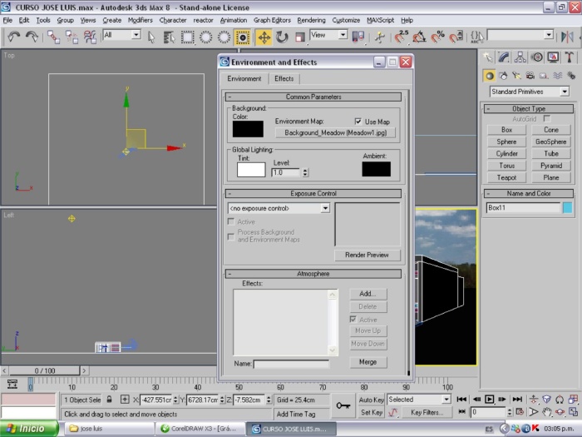Play the animation

point(490,399)
